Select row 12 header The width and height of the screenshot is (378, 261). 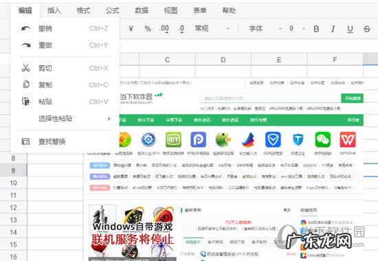(13, 207)
